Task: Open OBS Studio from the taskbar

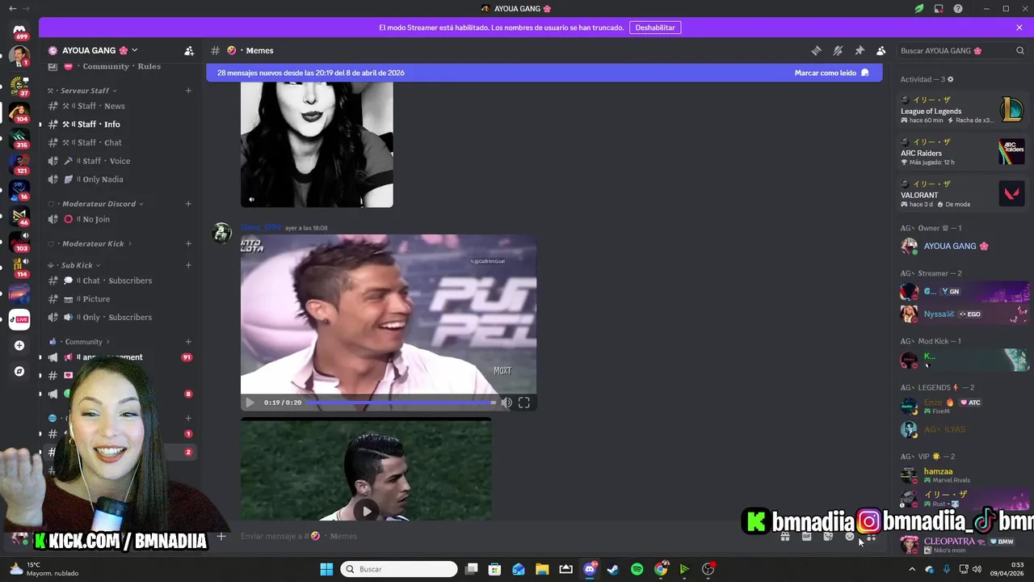Action: click(x=708, y=569)
